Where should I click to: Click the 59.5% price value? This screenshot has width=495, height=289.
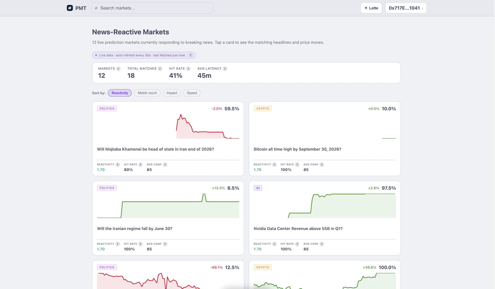click(x=232, y=109)
